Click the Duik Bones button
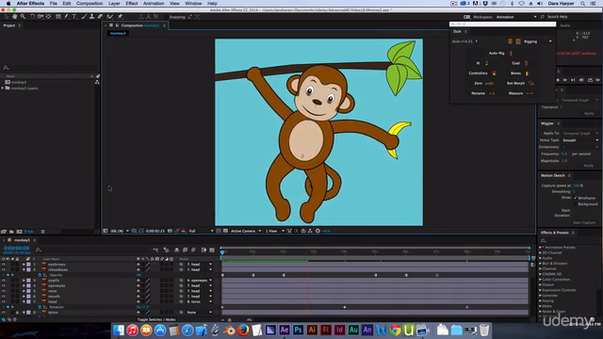This screenshot has width=603, height=339. [x=519, y=73]
